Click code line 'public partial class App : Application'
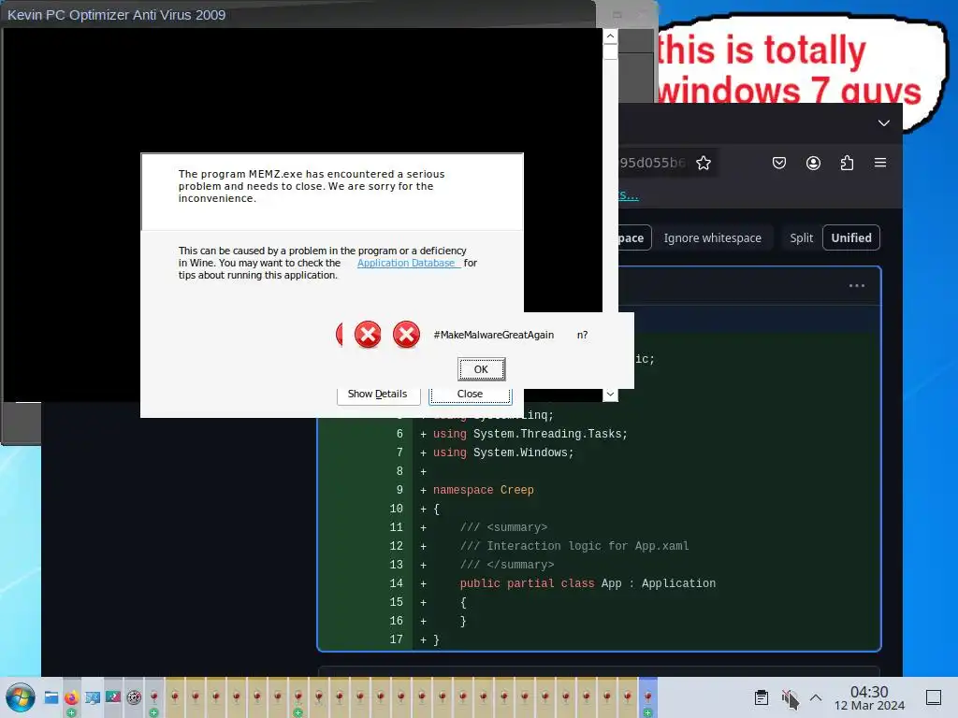 click(x=588, y=583)
